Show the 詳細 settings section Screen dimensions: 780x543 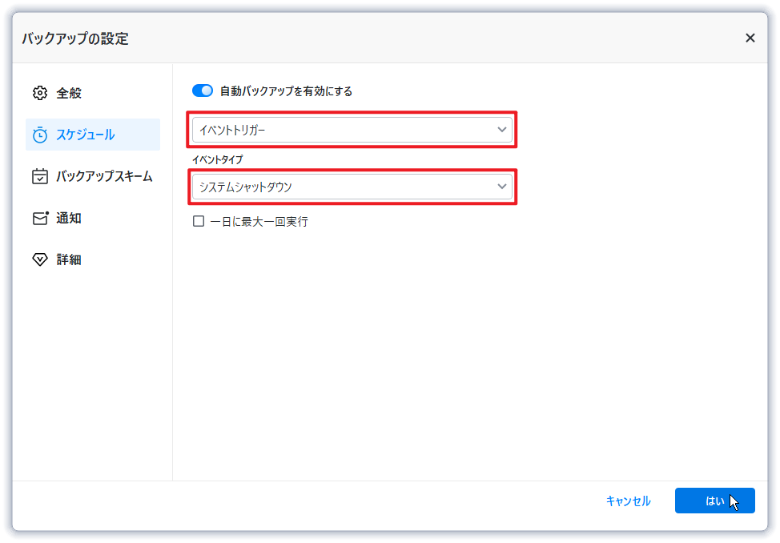[69, 259]
